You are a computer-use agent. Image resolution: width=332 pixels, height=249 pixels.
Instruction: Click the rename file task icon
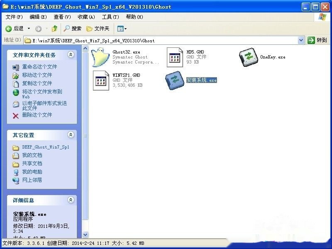(x=16, y=67)
